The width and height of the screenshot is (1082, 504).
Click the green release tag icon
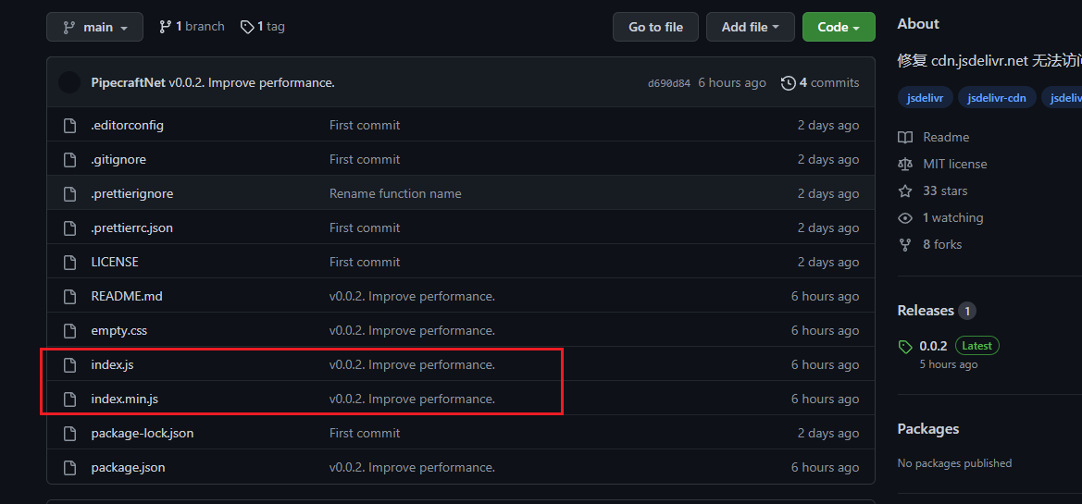[x=905, y=347]
